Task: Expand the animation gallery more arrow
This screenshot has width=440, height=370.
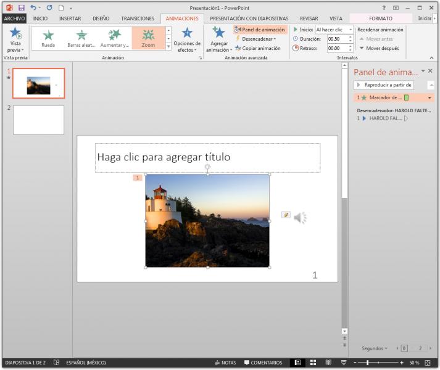Action: tap(168, 47)
